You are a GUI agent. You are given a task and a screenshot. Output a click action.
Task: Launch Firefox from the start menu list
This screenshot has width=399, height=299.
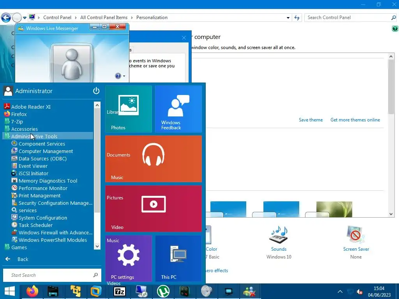coord(19,114)
